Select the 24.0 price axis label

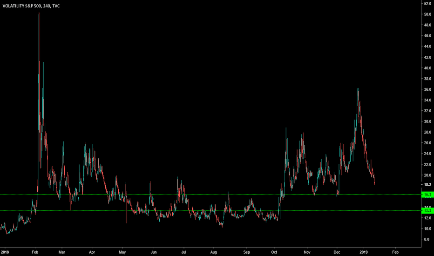pyautogui.click(x=427, y=154)
